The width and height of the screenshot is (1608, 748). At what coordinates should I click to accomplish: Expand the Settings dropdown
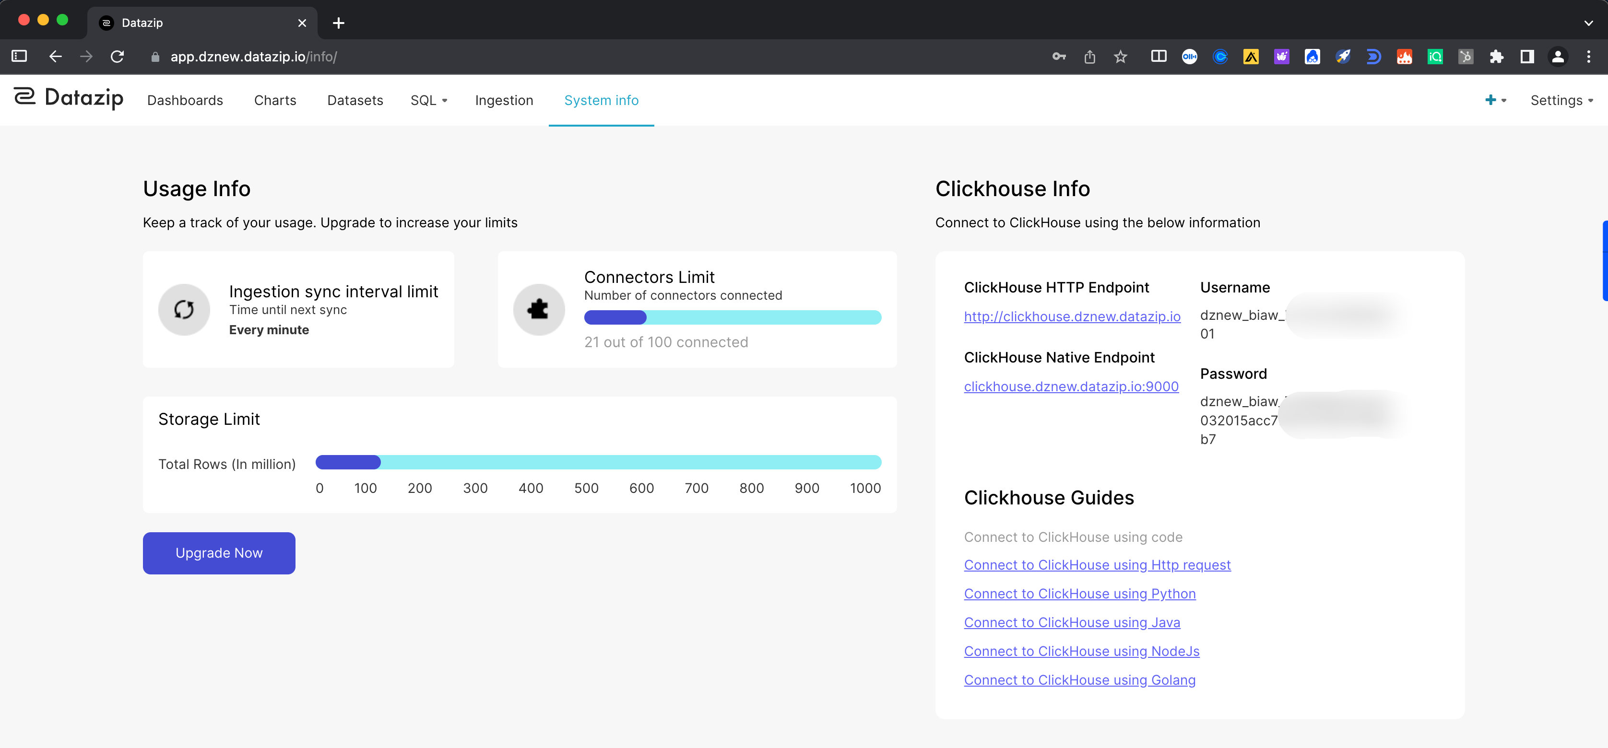pos(1561,100)
